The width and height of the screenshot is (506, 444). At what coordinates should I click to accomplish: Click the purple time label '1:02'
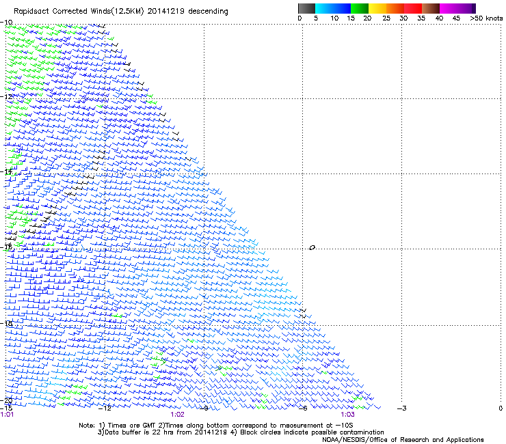178,415
